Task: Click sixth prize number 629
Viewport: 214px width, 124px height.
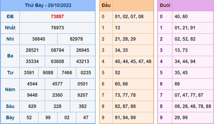Action: coord(32,106)
